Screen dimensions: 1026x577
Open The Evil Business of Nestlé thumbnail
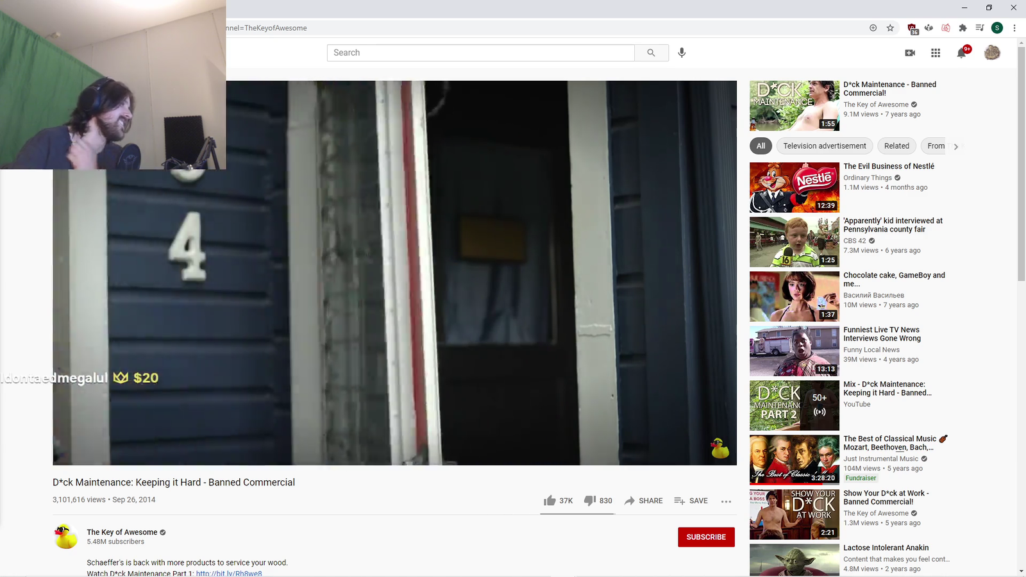(x=795, y=187)
